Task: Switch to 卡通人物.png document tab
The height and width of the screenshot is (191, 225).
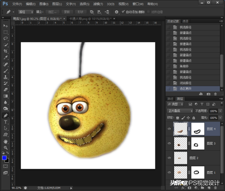Action: coord(90,19)
